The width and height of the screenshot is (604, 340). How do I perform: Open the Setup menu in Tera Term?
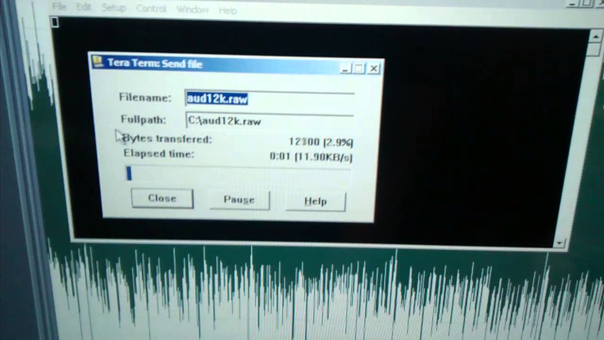coord(114,8)
